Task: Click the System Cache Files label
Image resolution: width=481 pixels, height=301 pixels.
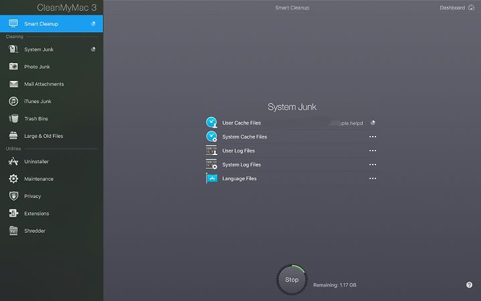Action: [245, 136]
